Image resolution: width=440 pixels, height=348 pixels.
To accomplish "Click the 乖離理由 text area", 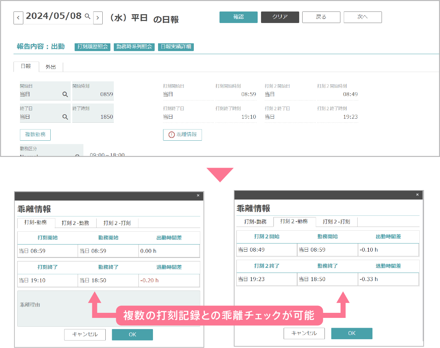I will (109, 308).
